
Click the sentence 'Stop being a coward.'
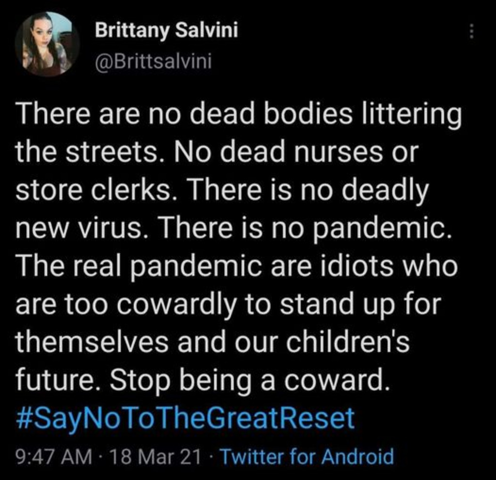coord(249,381)
